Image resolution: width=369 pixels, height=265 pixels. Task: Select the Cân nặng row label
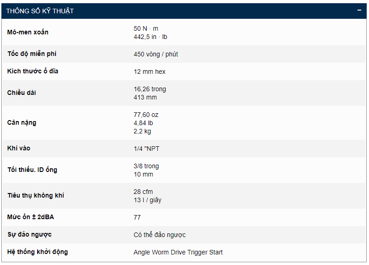[22, 123]
